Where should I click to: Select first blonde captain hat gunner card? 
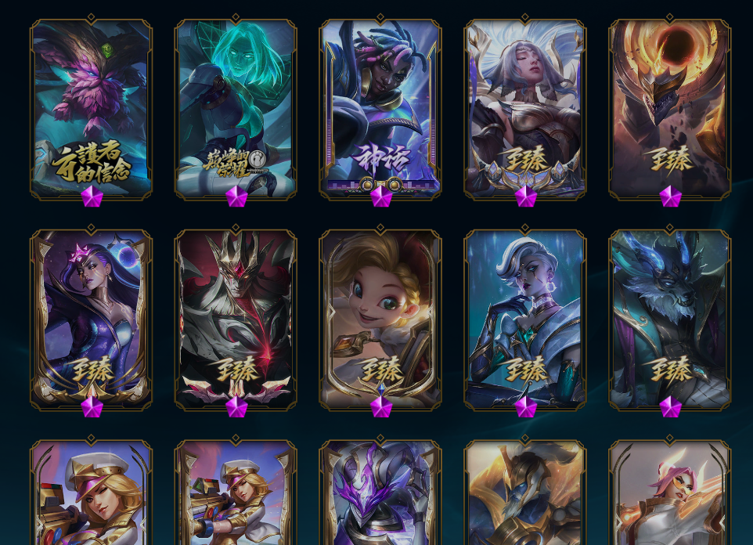pyautogui.click(x=92, y=492)
